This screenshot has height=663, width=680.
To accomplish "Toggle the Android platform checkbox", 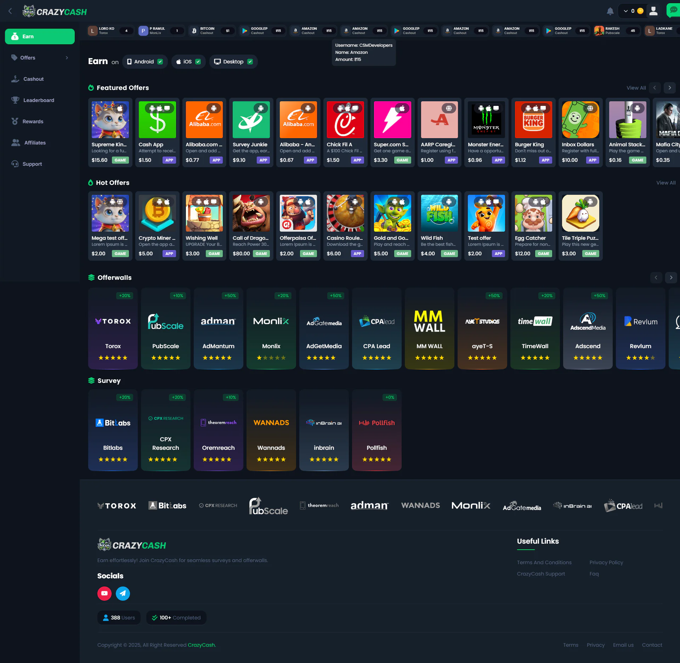I will [160, 62].
